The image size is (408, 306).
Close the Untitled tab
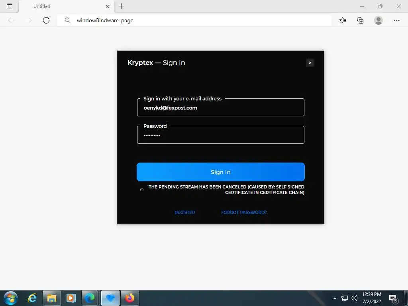108,6
